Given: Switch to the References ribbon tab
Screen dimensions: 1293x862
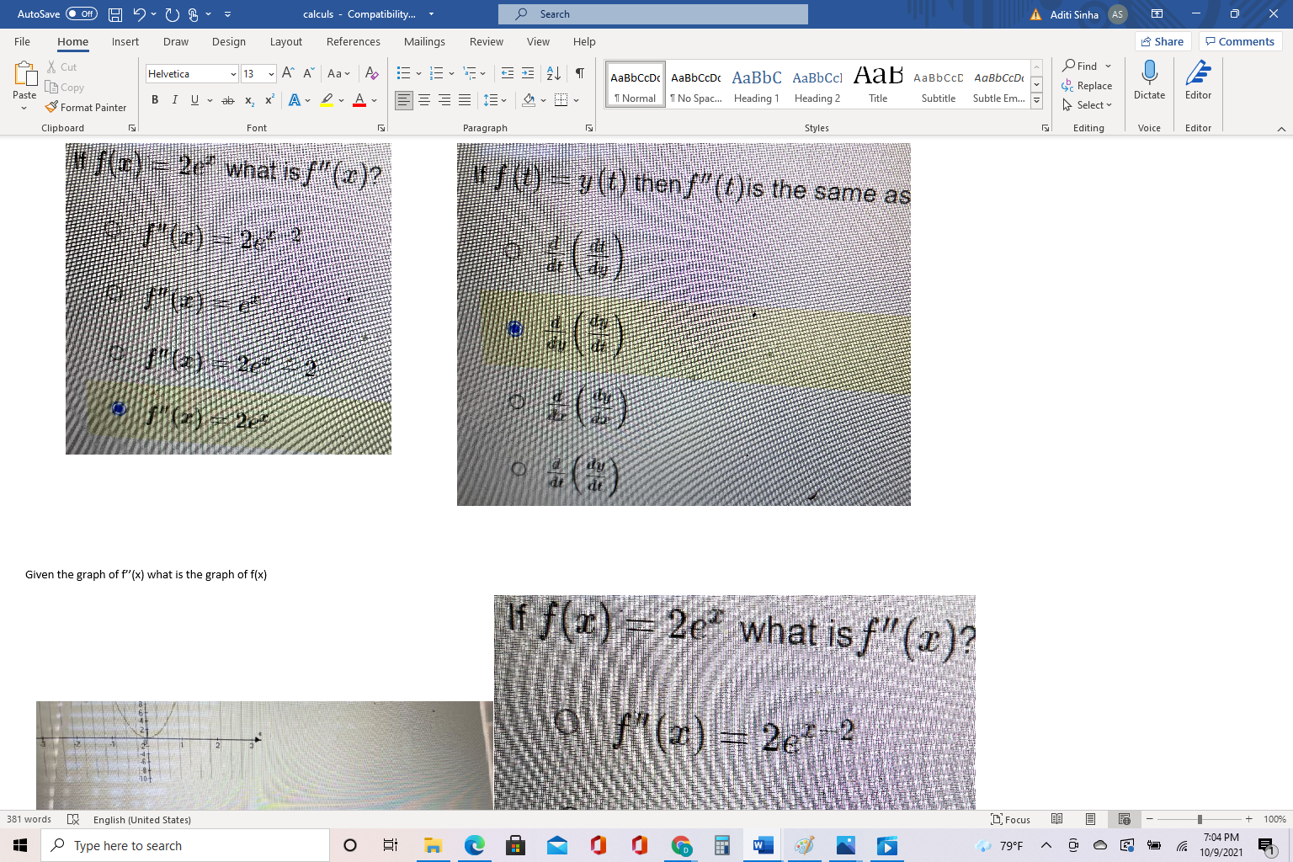Looking at the screenshot, I should (x=353, y=41).
